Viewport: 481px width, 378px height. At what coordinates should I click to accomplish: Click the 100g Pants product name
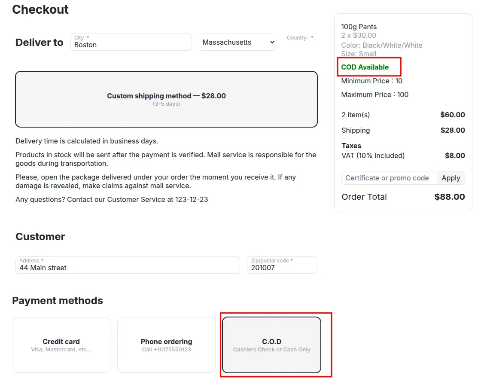click(359, 27)
